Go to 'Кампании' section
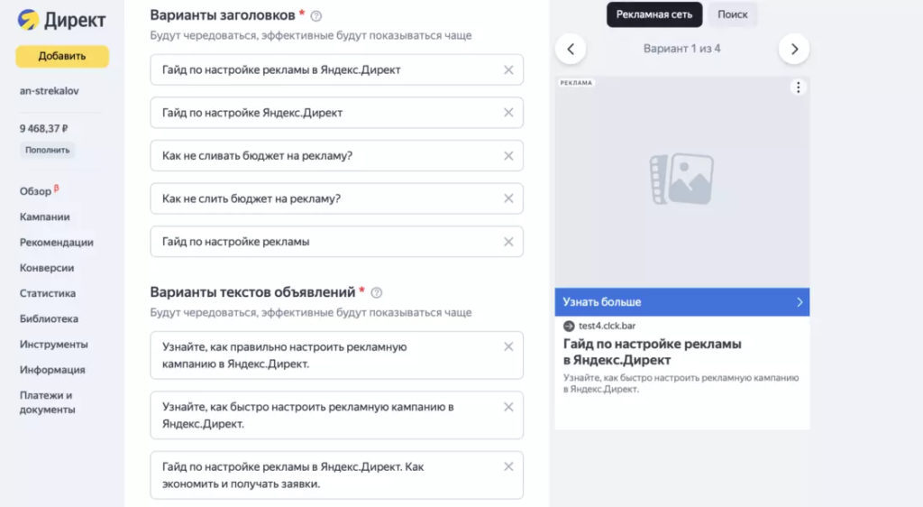The image size is (923, 507). coord(45,217)
